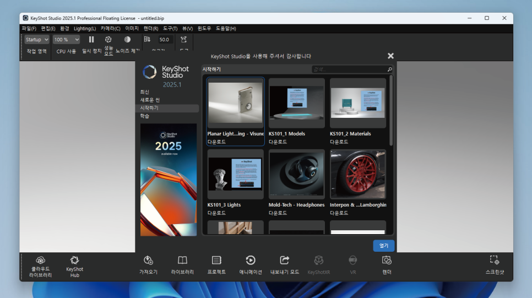Viewport: 532px width, 298px height.
Task: Click the Open (열기) button
Action: click(383, 246)
